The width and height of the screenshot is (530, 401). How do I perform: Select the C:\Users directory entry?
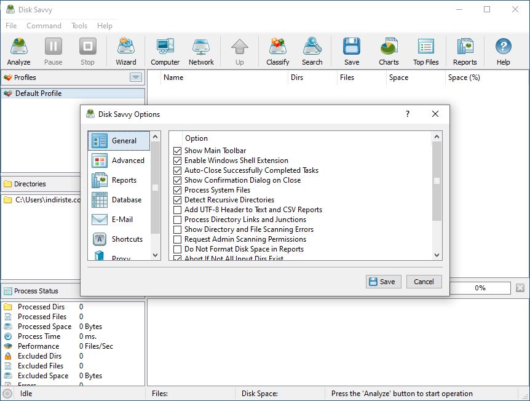[x=42, y=200]
